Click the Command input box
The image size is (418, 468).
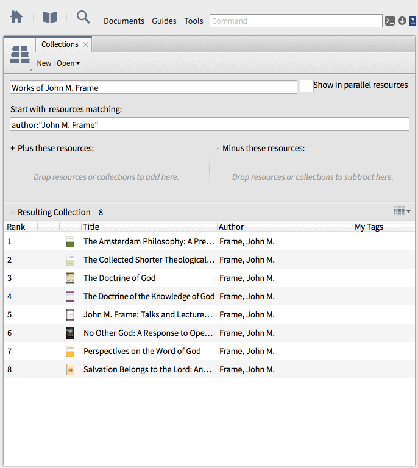pyautogui.click(x=296, y=21)
